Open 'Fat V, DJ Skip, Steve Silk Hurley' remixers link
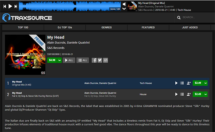This screenshot has height=132, width=215. (x=100, y=96)
